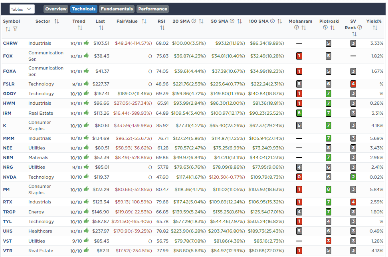Open the VTR symbol link
Viewport: 388px width, 257px height.
[8, 251]
